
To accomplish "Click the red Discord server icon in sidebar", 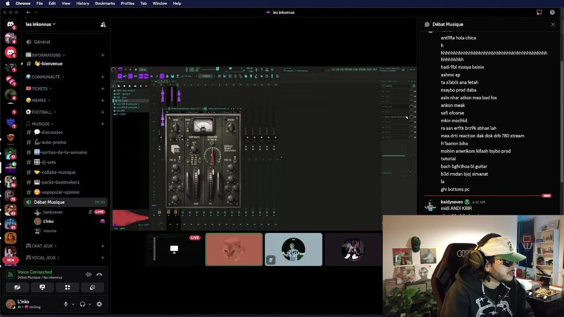I will tap(11, 52).
